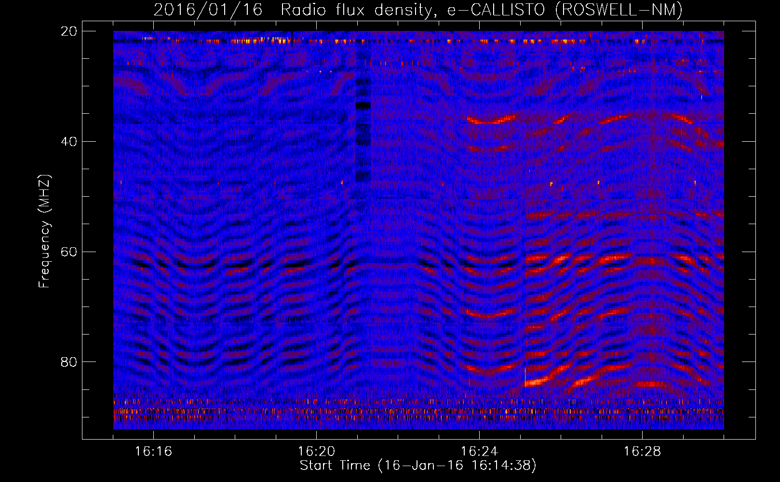Click the time tick label '16:28'
This screenshot has height=482, width=780.
pos(643,452)
